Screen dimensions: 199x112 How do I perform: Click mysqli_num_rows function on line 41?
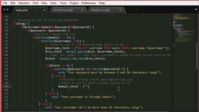click(x=72, y=58)
